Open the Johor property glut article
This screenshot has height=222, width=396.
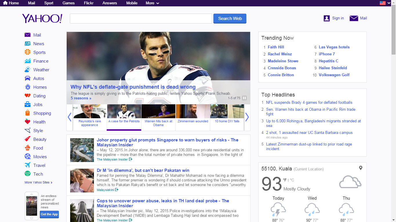tap(168, 142)
